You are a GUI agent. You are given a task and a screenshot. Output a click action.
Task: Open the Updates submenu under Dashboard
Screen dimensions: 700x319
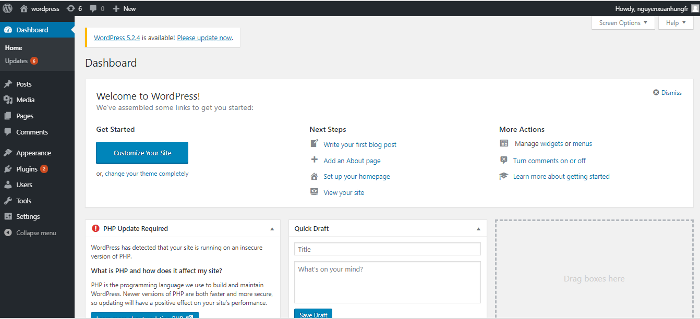(x=16, y=61)
